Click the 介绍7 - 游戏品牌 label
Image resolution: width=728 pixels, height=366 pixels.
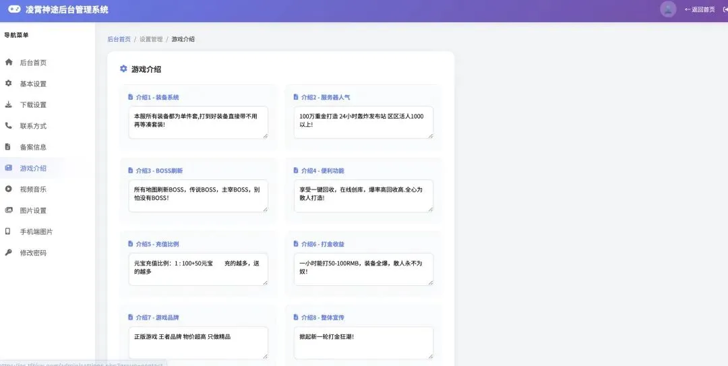(157, 317)
